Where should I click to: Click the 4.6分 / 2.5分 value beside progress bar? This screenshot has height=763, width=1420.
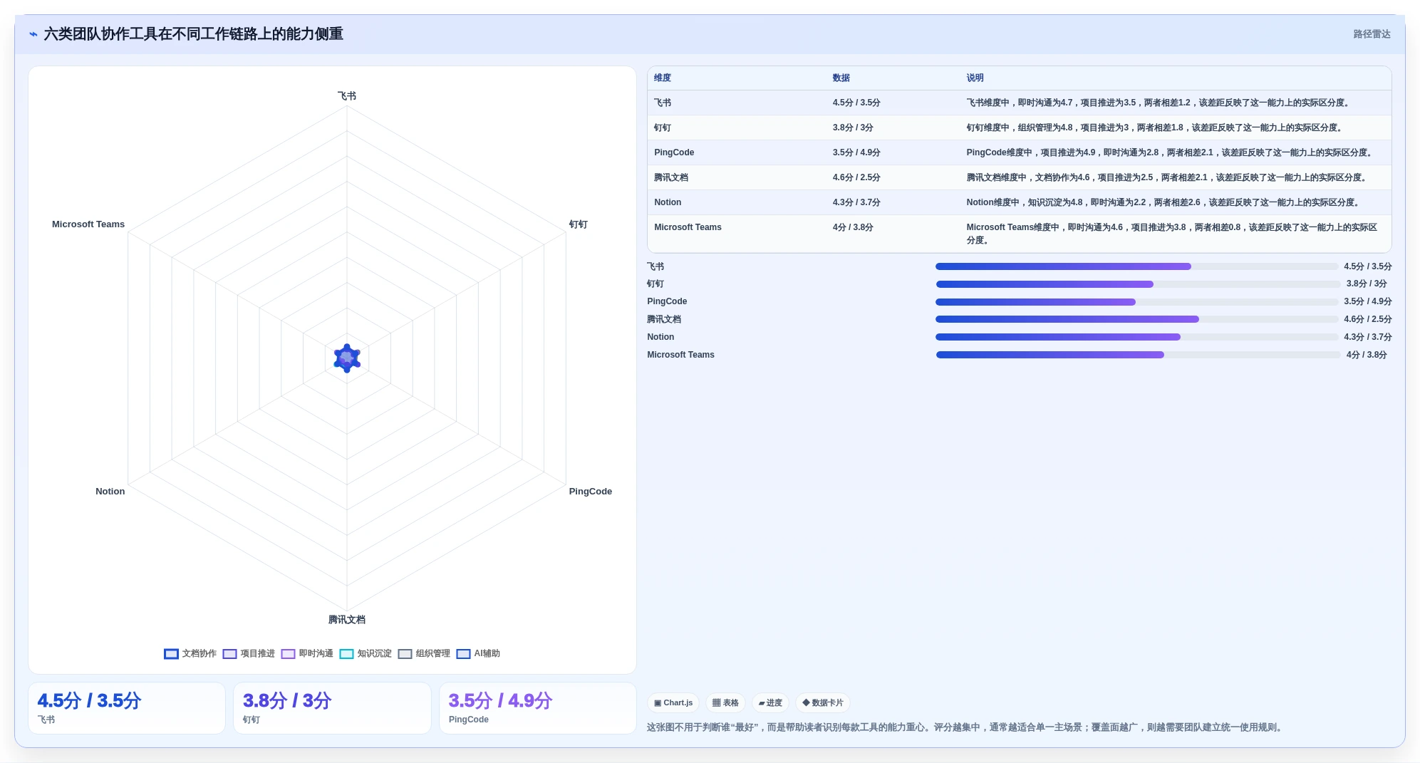click(x=1367, y=319)
